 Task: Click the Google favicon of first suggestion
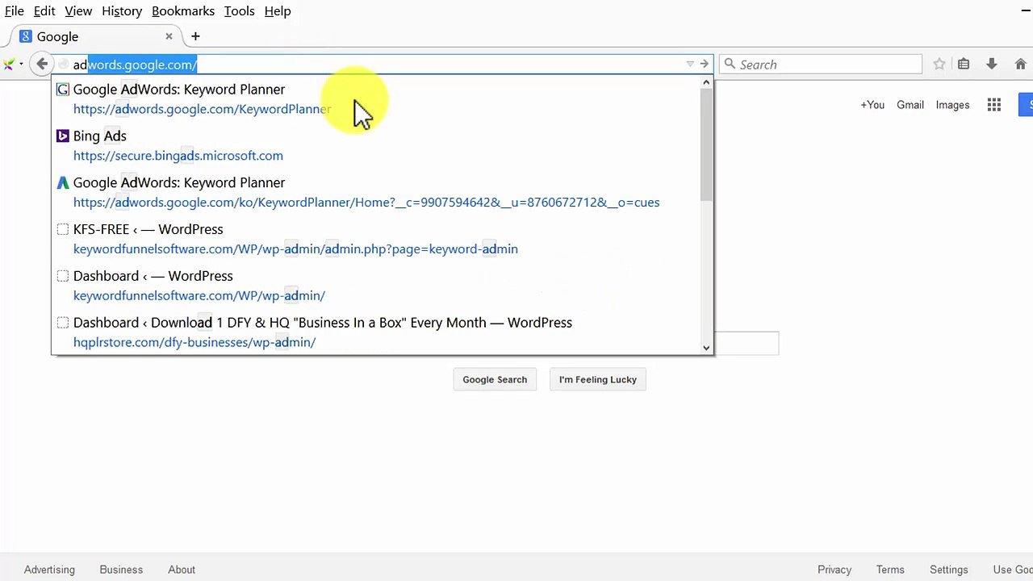(x=63, y=90)
